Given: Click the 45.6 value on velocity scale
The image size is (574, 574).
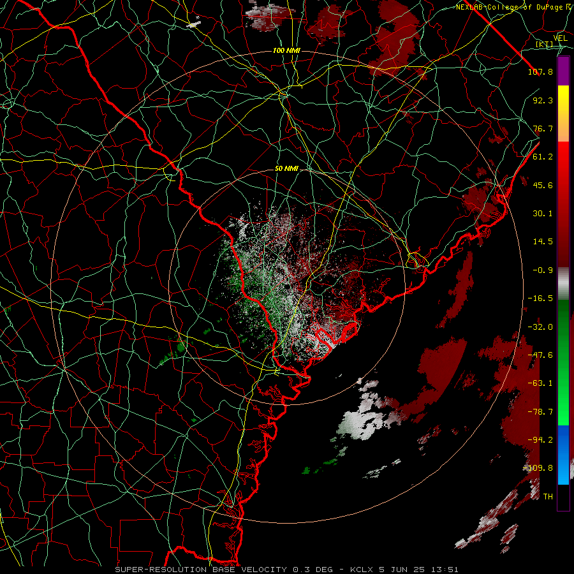Looking at the screenshot, I should pos(543,185).
